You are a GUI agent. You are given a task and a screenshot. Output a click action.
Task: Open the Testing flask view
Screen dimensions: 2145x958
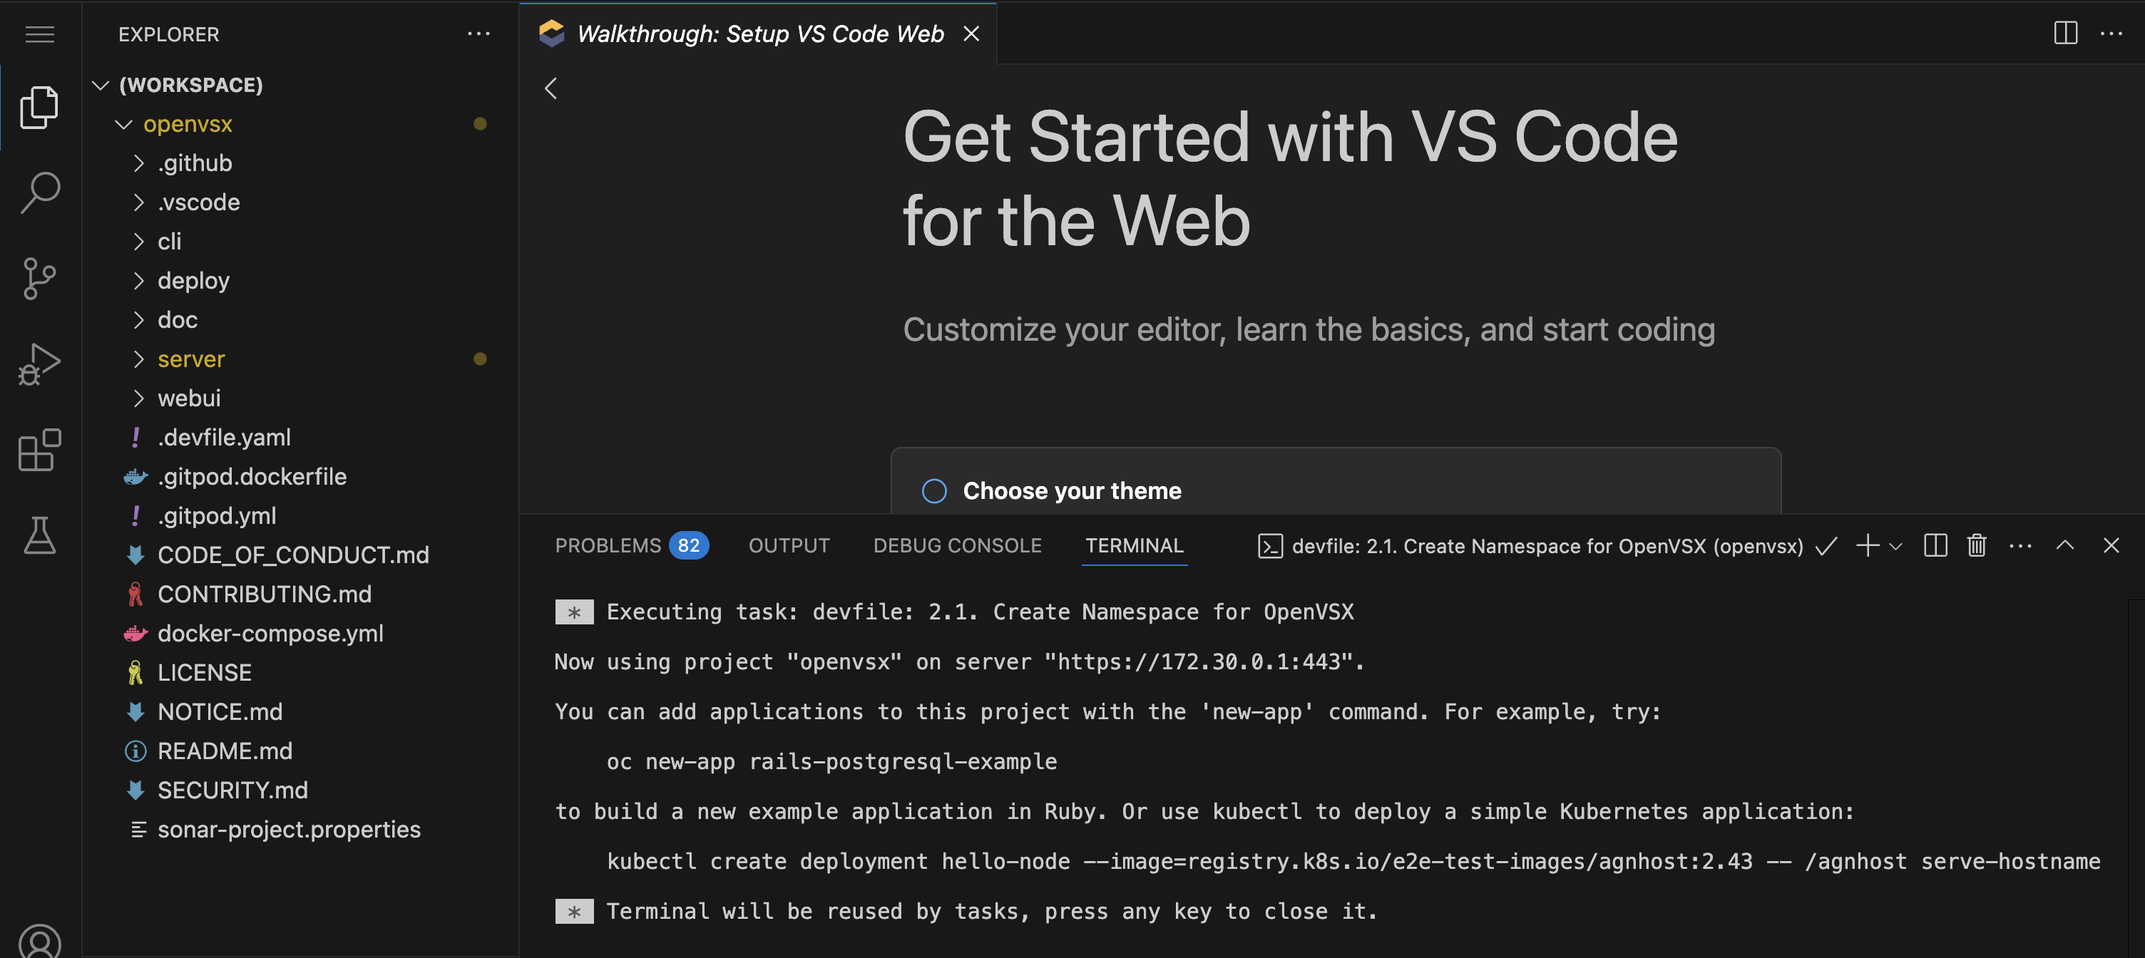[39, 535]
